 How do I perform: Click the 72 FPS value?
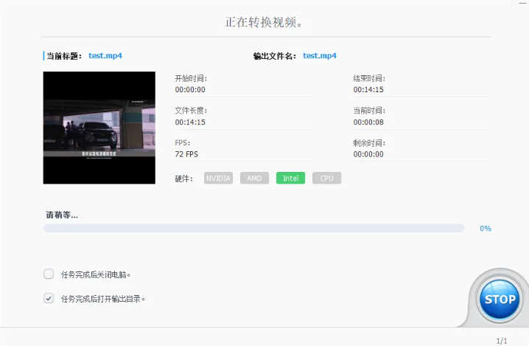click(186, 154)
